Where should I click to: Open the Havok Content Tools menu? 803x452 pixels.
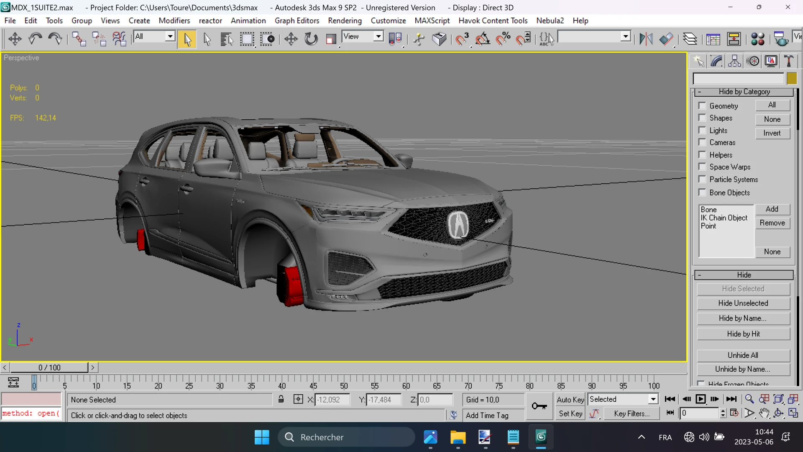pyautogui.click(x=493, y=21)
